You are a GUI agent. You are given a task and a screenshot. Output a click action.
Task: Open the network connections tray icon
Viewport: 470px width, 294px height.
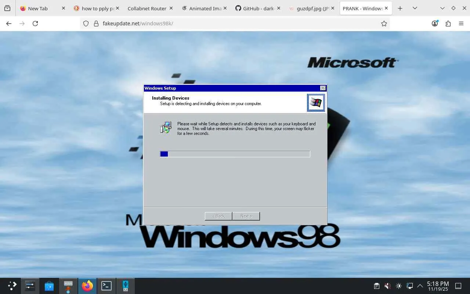[x=410, y=286]
